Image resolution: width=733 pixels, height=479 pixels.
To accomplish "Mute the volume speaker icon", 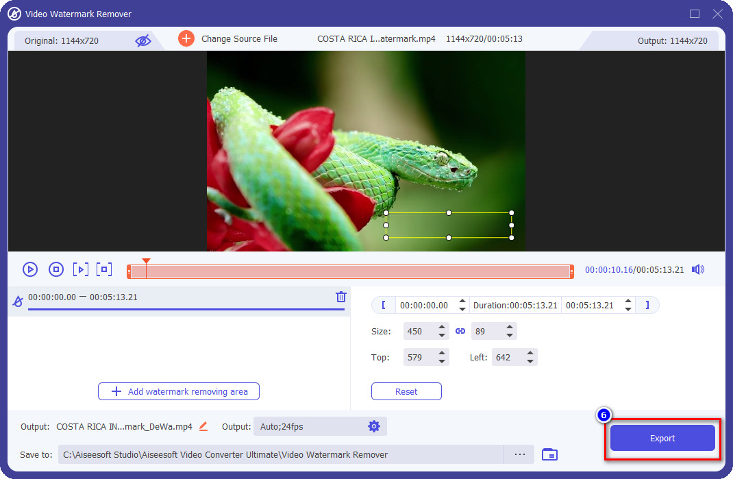I will (698, 269).
